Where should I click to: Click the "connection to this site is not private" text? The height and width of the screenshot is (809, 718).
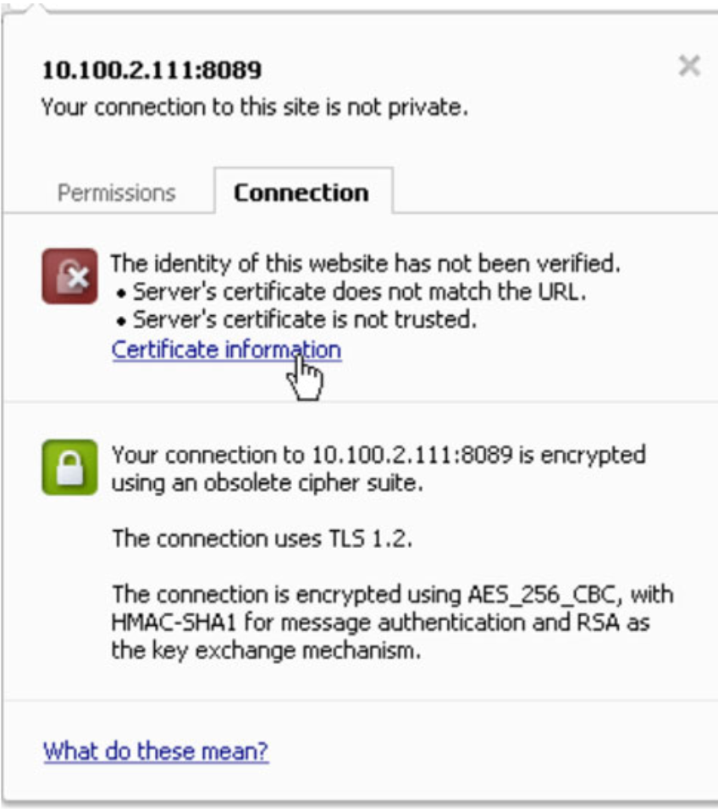pos(255,108)
